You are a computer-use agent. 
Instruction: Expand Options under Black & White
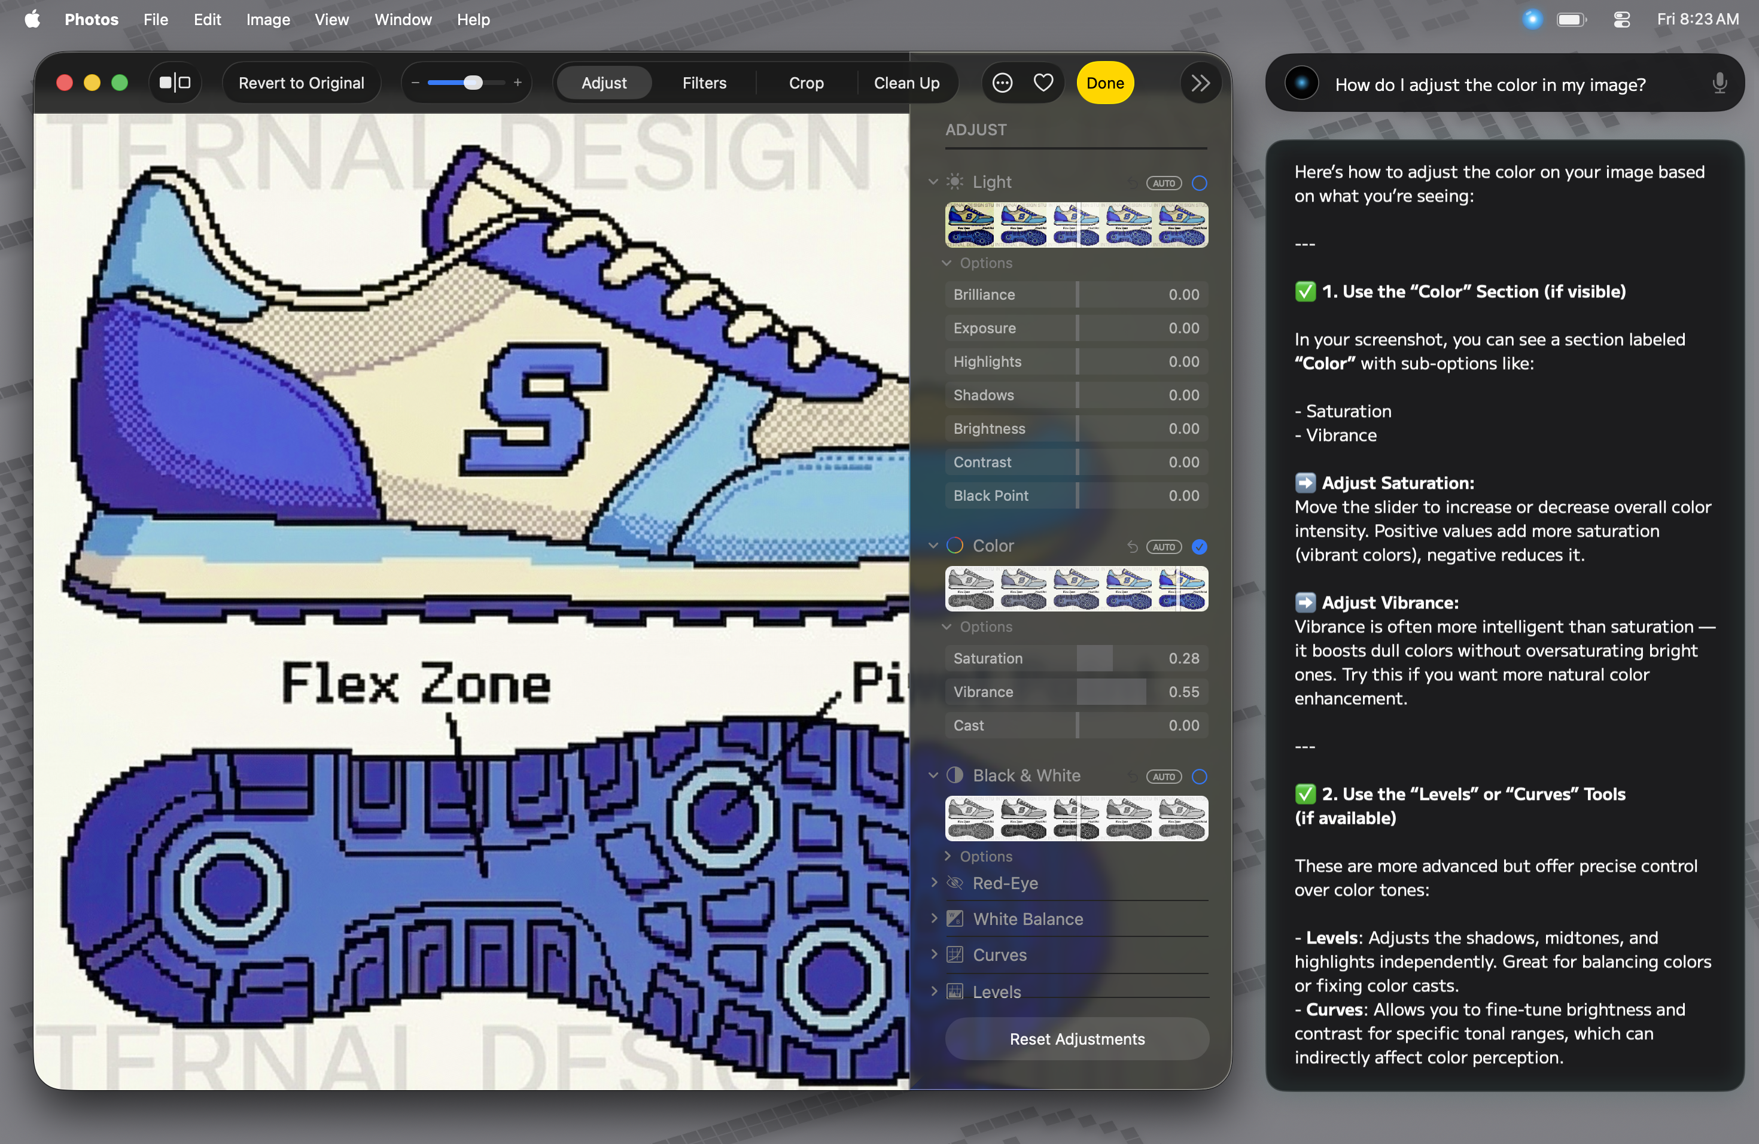tap(947, 856)
